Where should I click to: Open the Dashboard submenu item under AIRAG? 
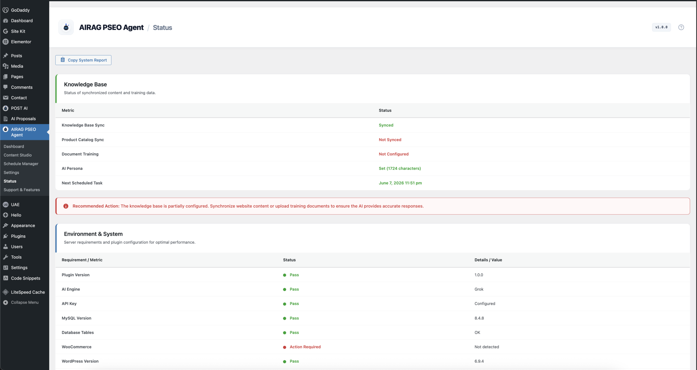tap(14, 146)
